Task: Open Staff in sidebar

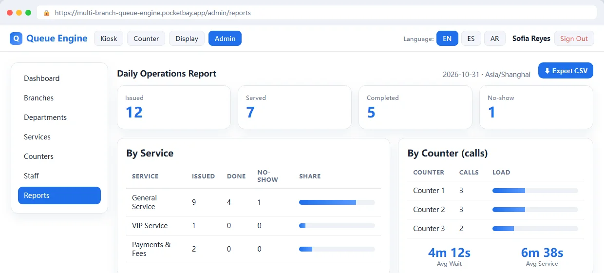Action: (59, 176)
